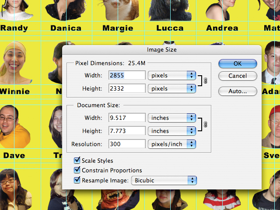This screenshot has height=210, width=280.
Task: Click the black dog photo above Lucca
Action: coord(171,10)
